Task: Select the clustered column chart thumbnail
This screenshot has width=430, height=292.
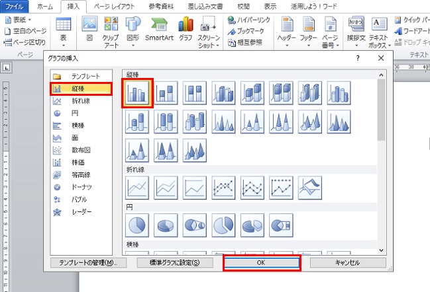Action: pyautogui.click(x=137, y=93)
